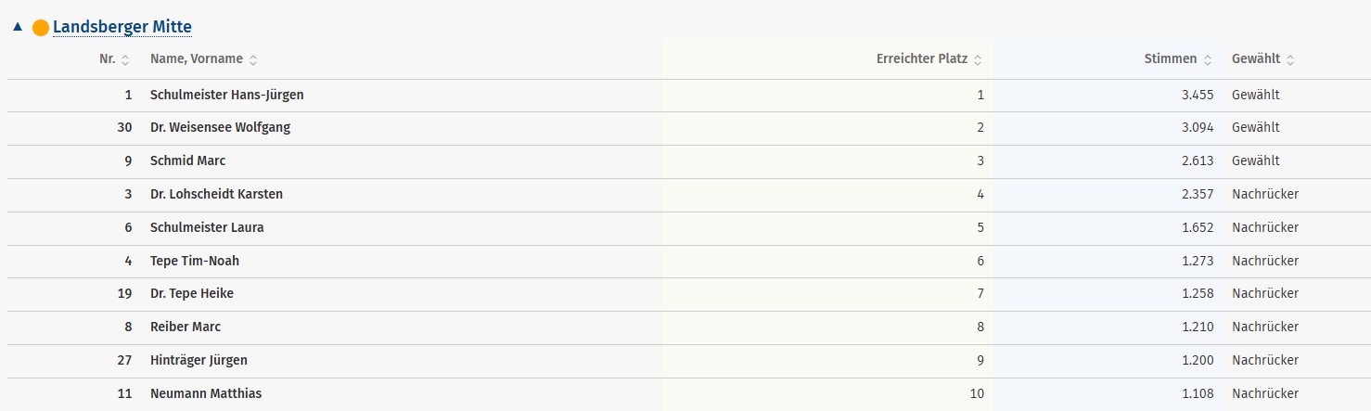
Task: Click sort arrows beside Gewählt header
Action: click(1290, 59)
